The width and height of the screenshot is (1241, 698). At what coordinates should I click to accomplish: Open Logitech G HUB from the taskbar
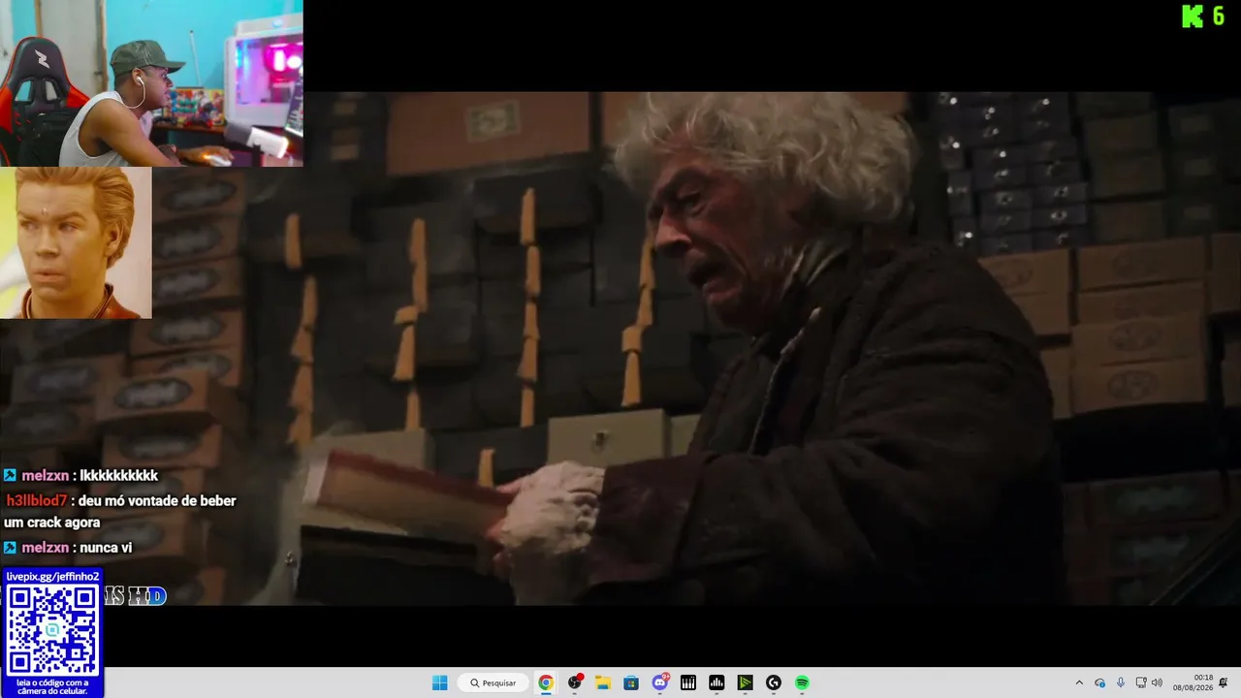[x=774, y=682]
